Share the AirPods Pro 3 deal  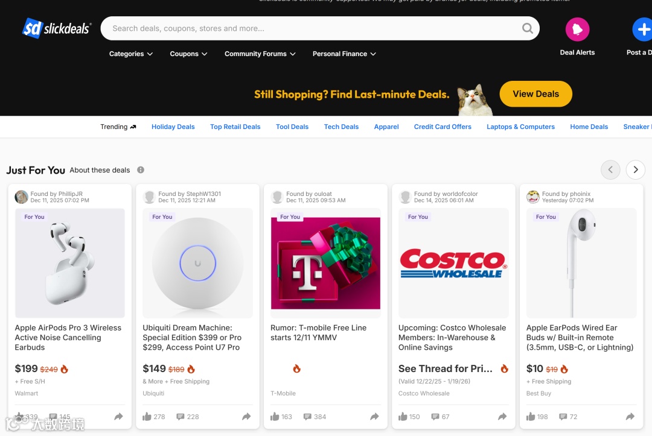pos(118,417)
